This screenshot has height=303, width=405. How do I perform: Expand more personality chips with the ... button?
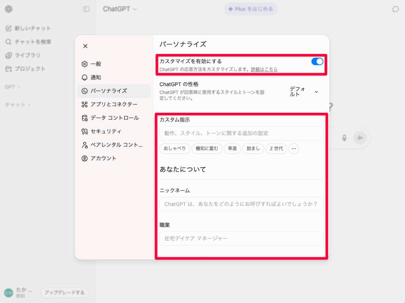click(x=293, y=149)
